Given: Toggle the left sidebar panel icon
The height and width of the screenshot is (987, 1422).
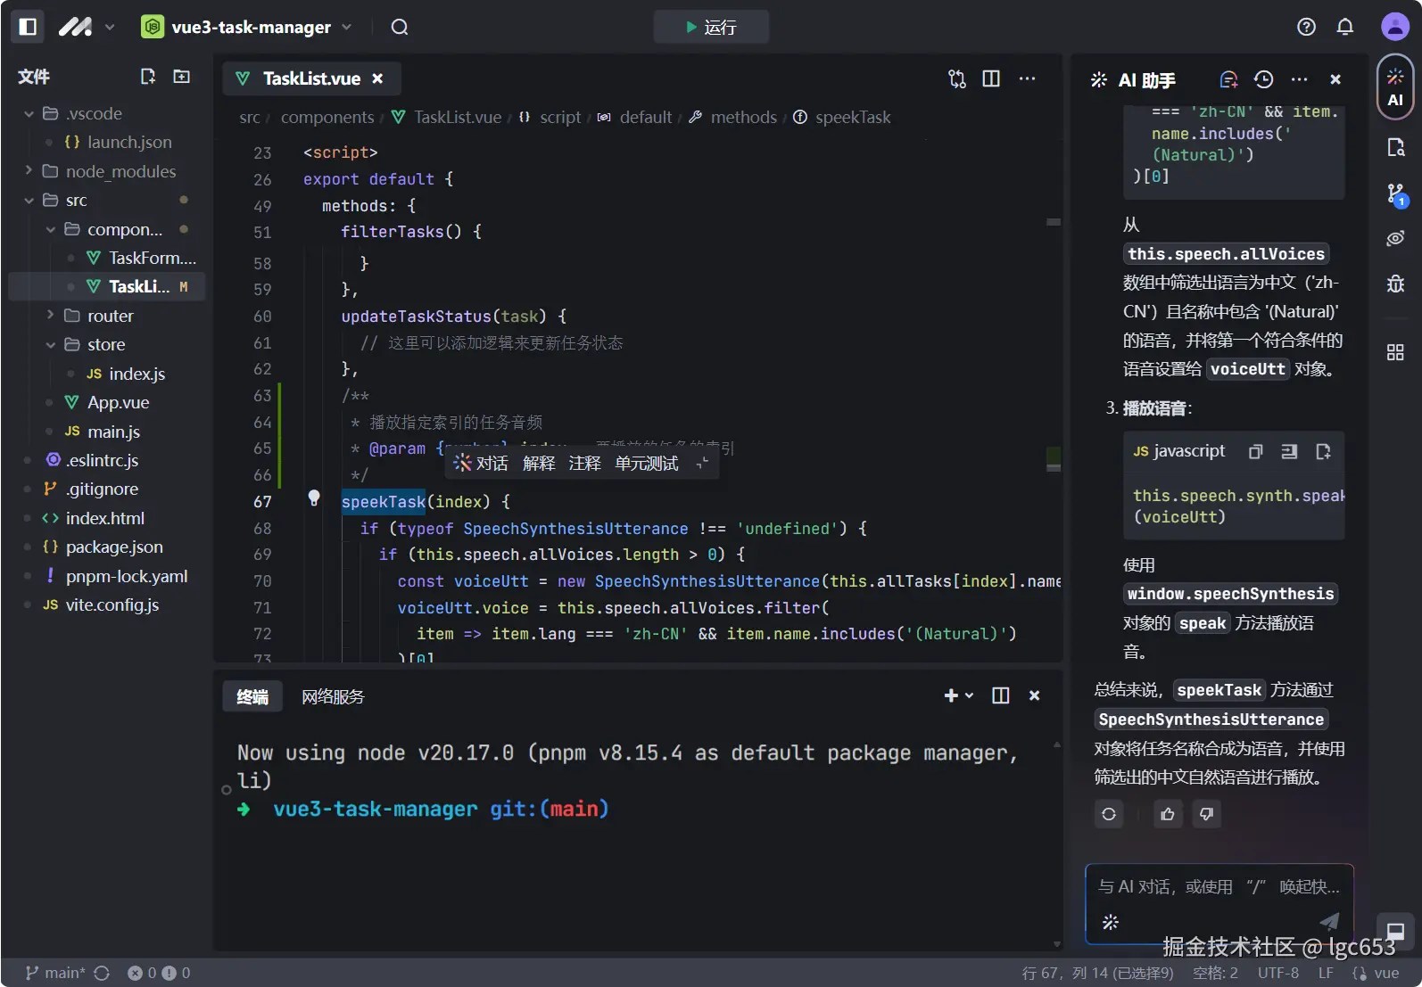Looking at the screenshot, I should click(x=28, y=27).
